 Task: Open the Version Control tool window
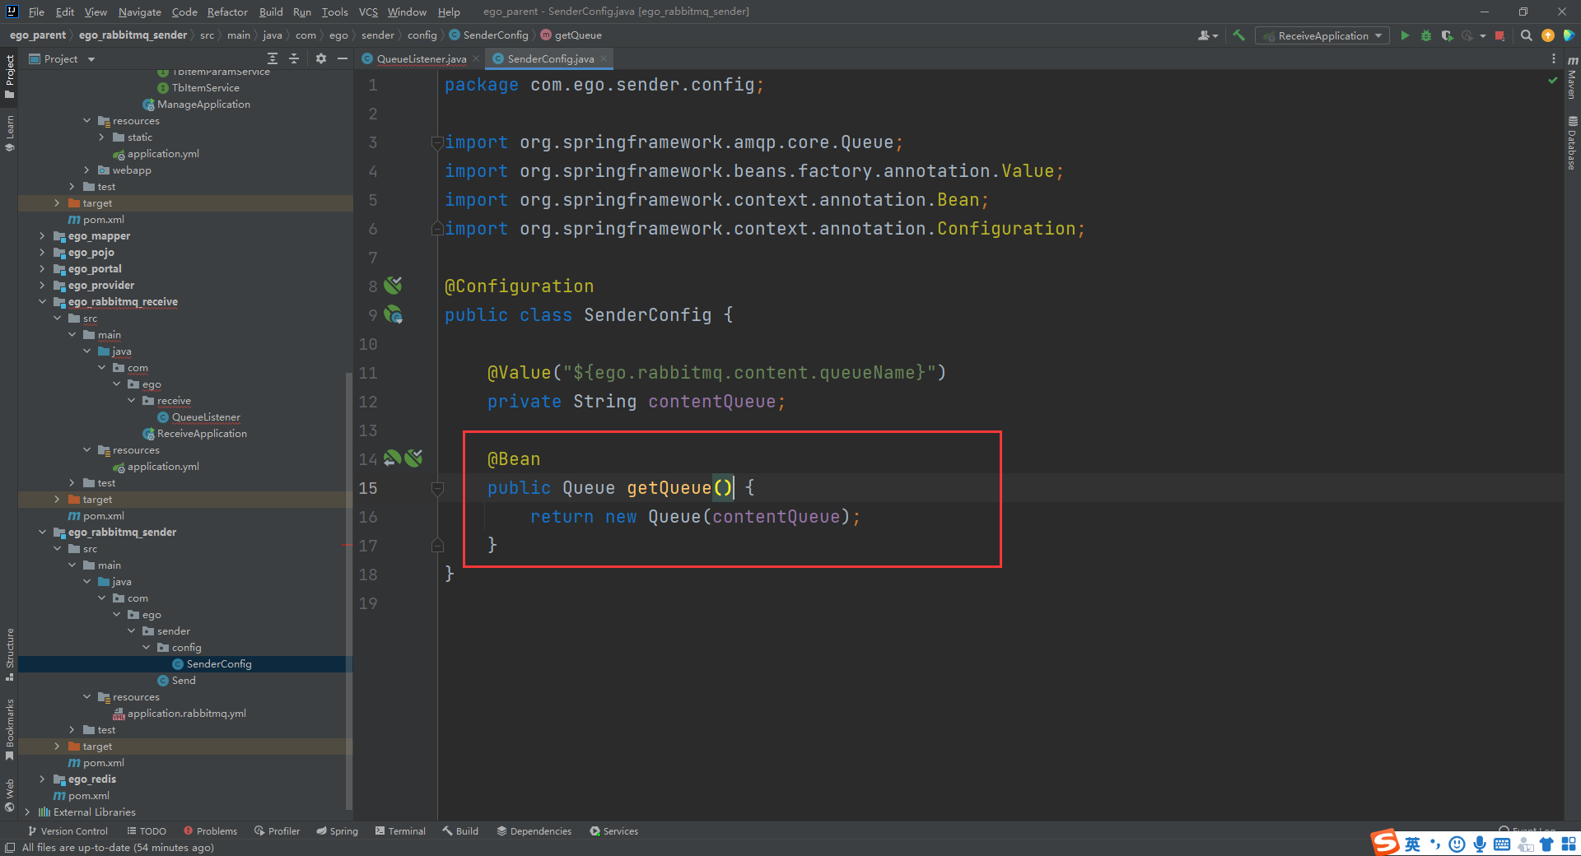68,831
